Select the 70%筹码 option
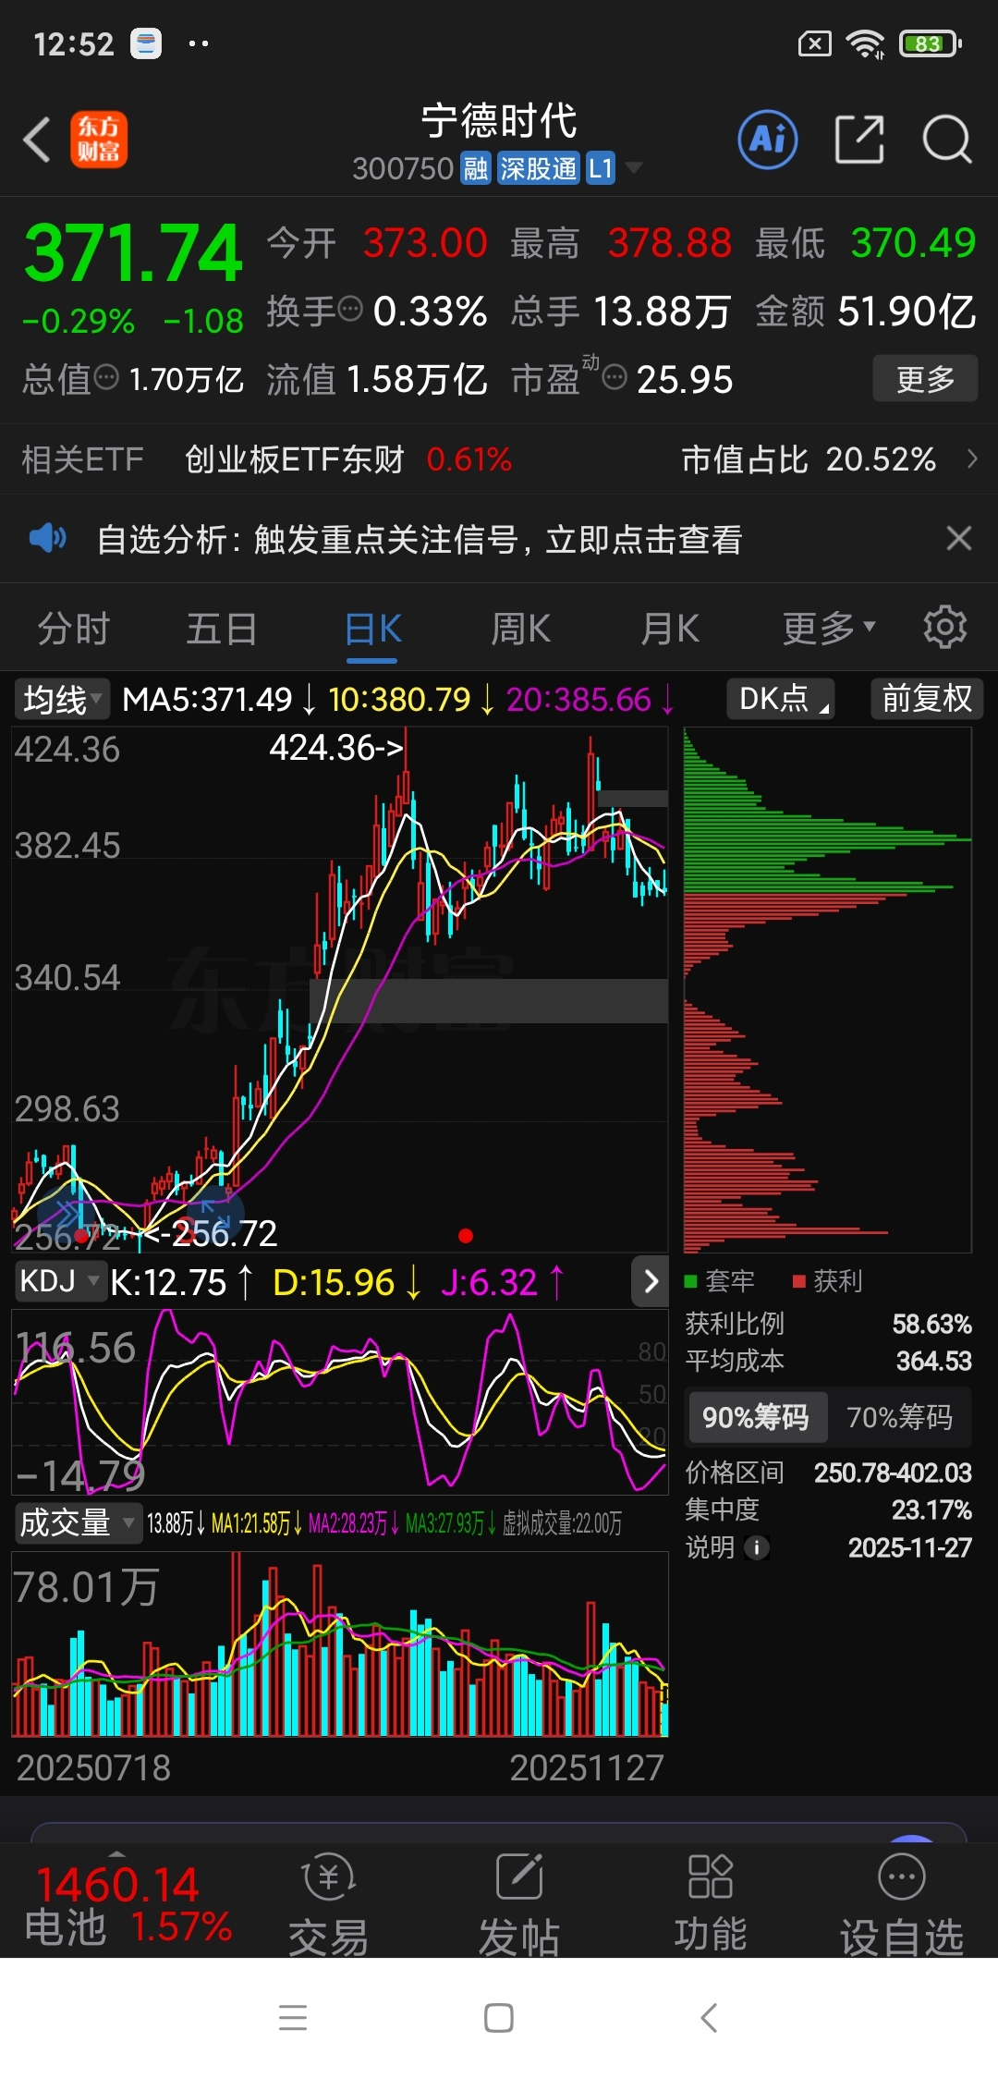The image size is (998, 2078). point(899,1417)
